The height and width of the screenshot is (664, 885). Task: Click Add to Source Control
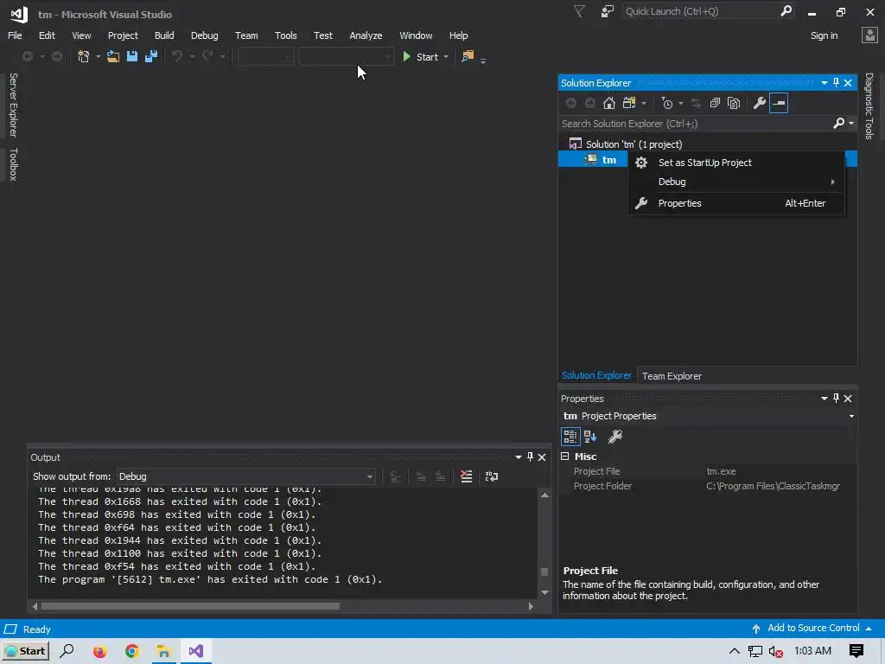813,628
